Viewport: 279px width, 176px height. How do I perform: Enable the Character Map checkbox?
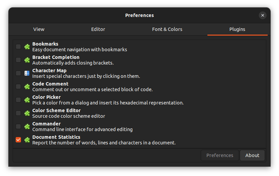click(x=18, y=73)
